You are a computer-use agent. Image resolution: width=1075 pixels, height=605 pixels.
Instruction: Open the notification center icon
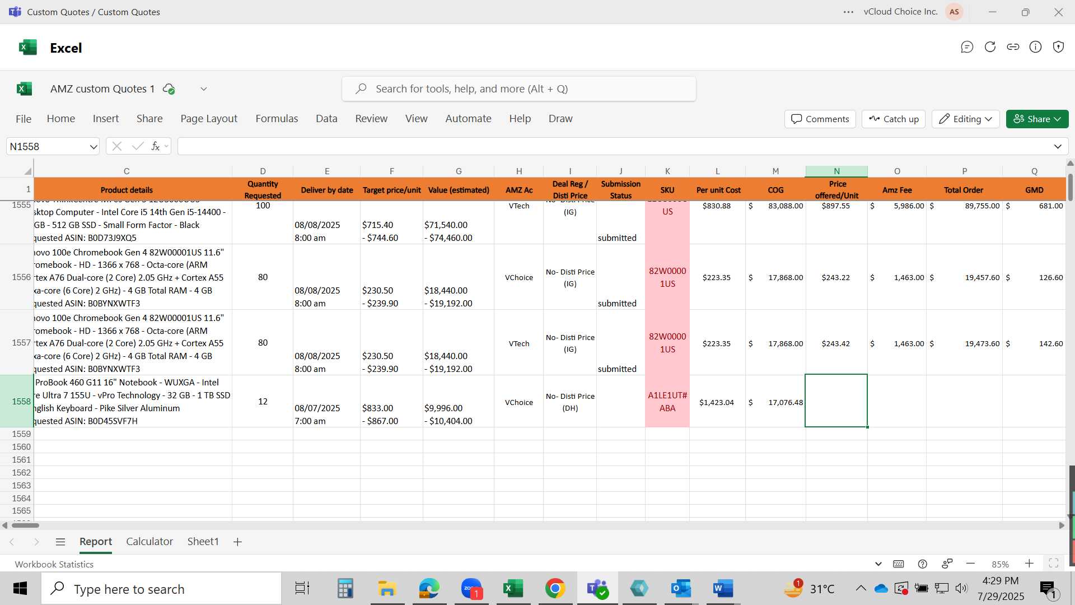(x=1048, y=589)
